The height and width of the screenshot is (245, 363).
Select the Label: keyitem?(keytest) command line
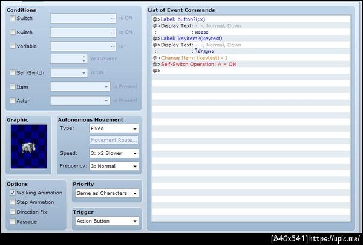(250, 39)
